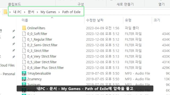Open the OnlineFilters folder icon
The height and width of the screenshot is (95, 170).
(x=24, y=28)
